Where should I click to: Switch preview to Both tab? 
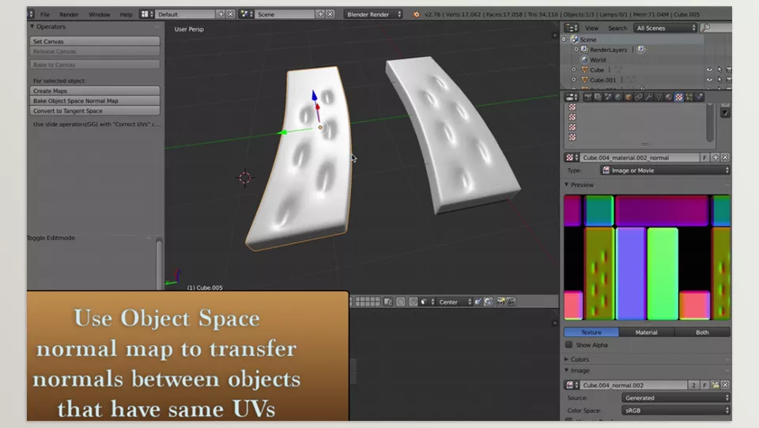pyautogui.click(x=702, y=332)
